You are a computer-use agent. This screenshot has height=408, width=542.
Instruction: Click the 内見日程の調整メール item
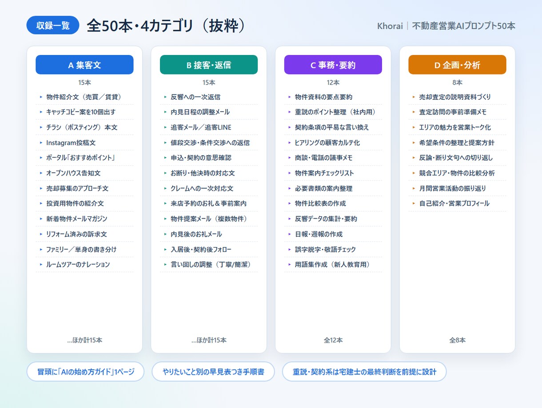(209, 112)
